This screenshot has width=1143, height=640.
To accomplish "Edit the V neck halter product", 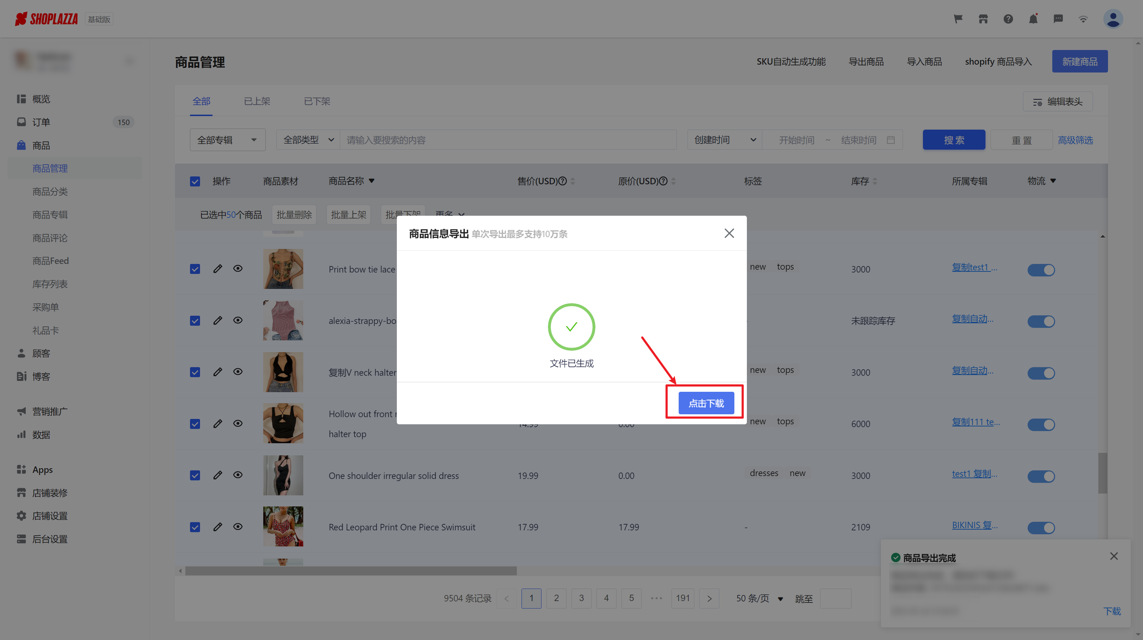I will [218, 372].
